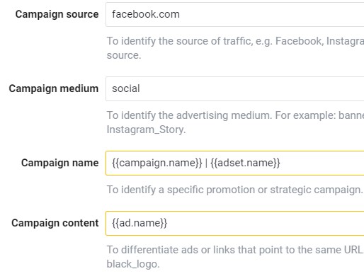This screenshot has height=276, width=364.
Task: Click the "social" value text
Action: (x=126, y=88)
